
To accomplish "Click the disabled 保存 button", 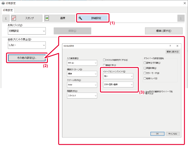I will [x=73, y=31].
